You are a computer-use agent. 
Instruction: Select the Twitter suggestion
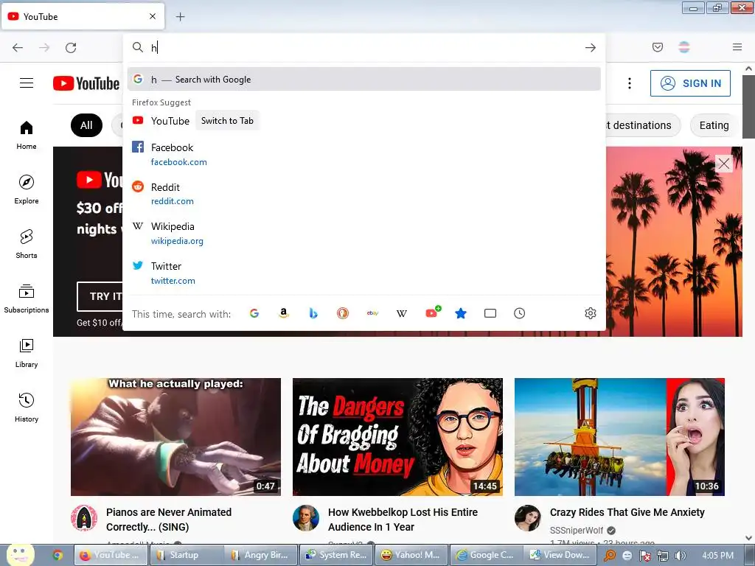coord(364,273)
